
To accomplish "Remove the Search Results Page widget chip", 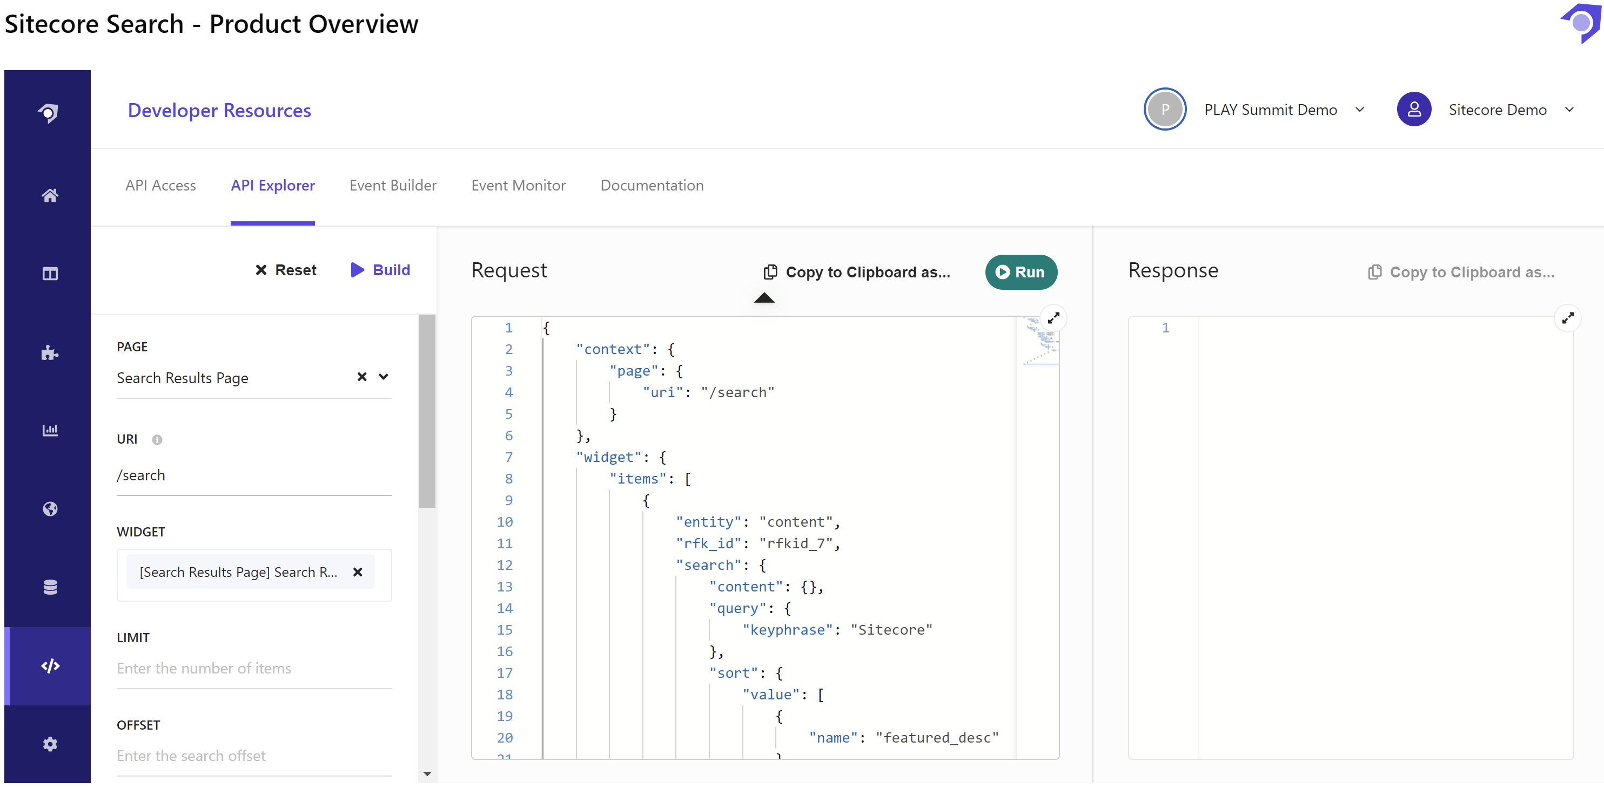I will pos(358,572).
